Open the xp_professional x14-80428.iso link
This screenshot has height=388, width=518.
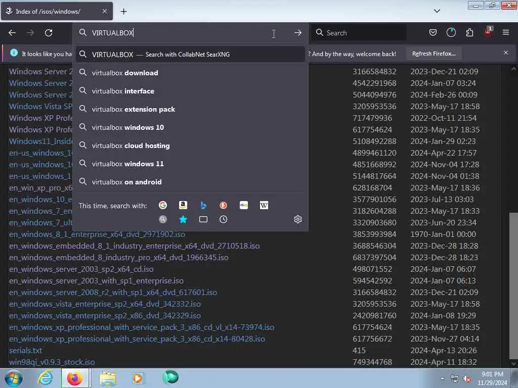coord(137,339)
